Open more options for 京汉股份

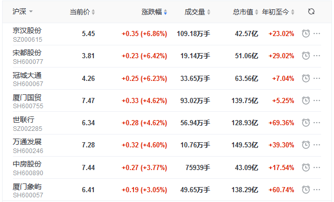click(317, 33)
